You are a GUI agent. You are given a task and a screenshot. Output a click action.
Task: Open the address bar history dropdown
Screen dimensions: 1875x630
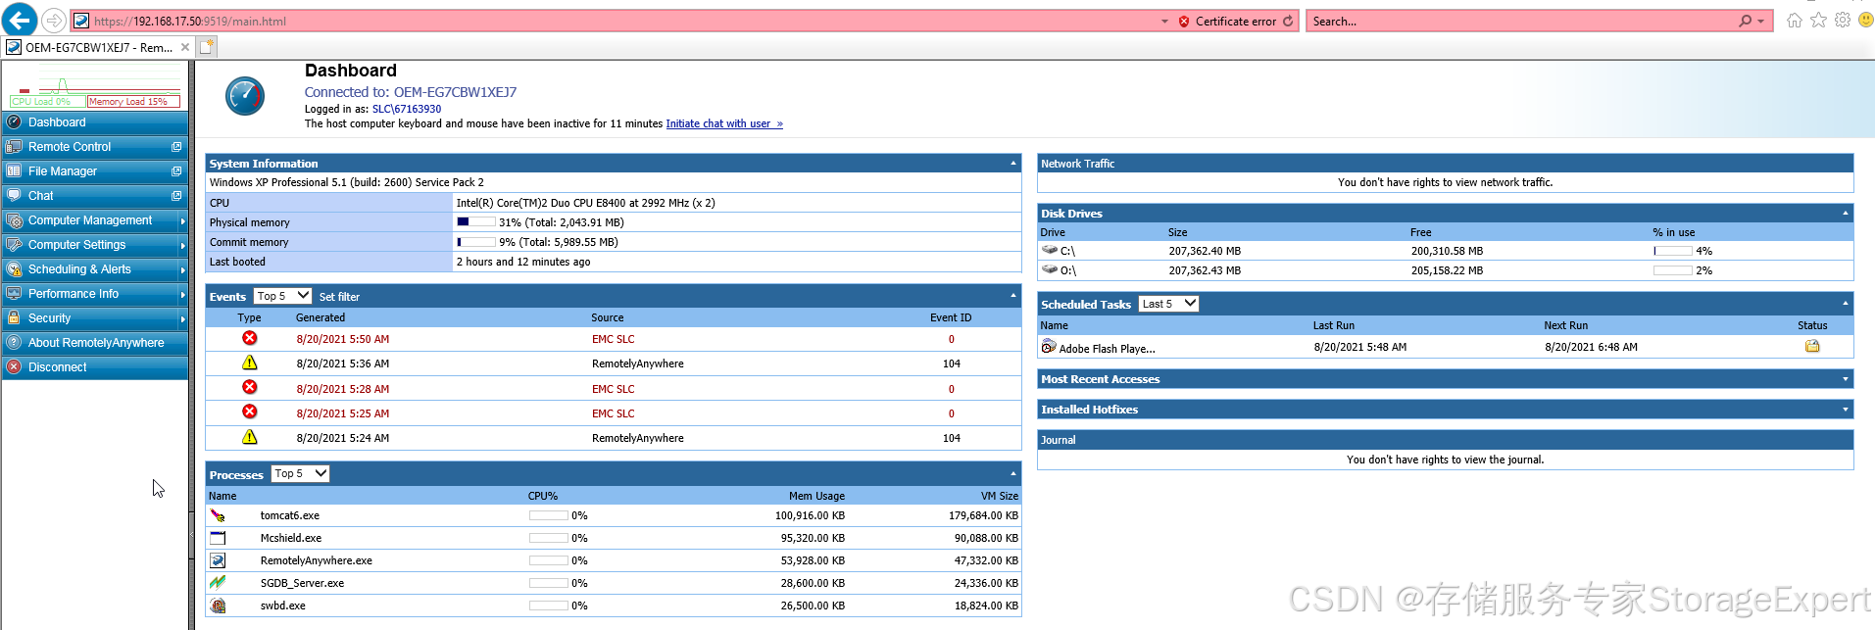pyautogui.click(x=1164, y=21)
